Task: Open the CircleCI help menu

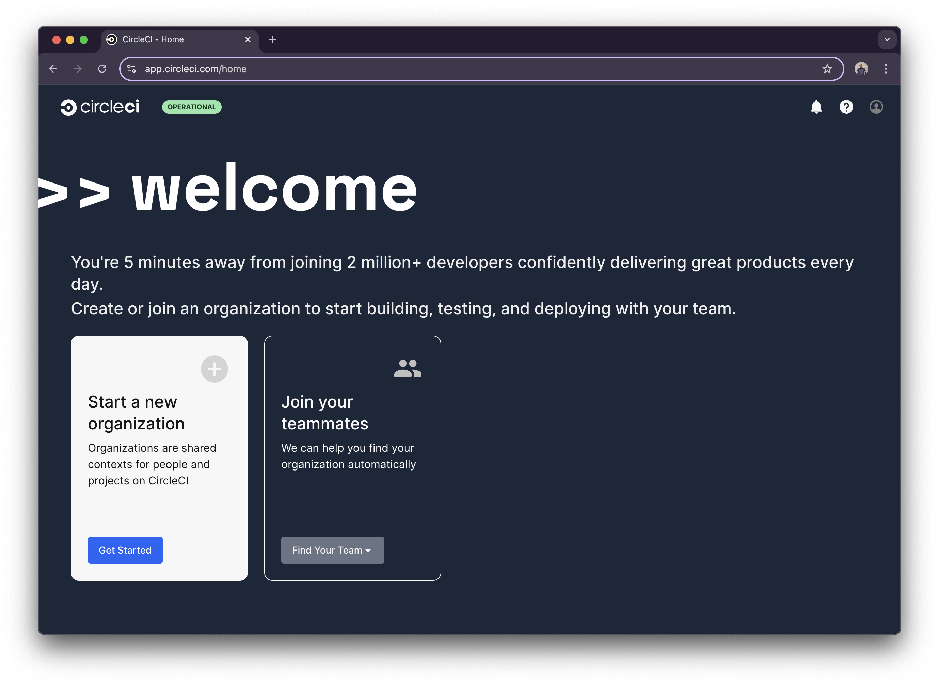Action: click(846, 107)
